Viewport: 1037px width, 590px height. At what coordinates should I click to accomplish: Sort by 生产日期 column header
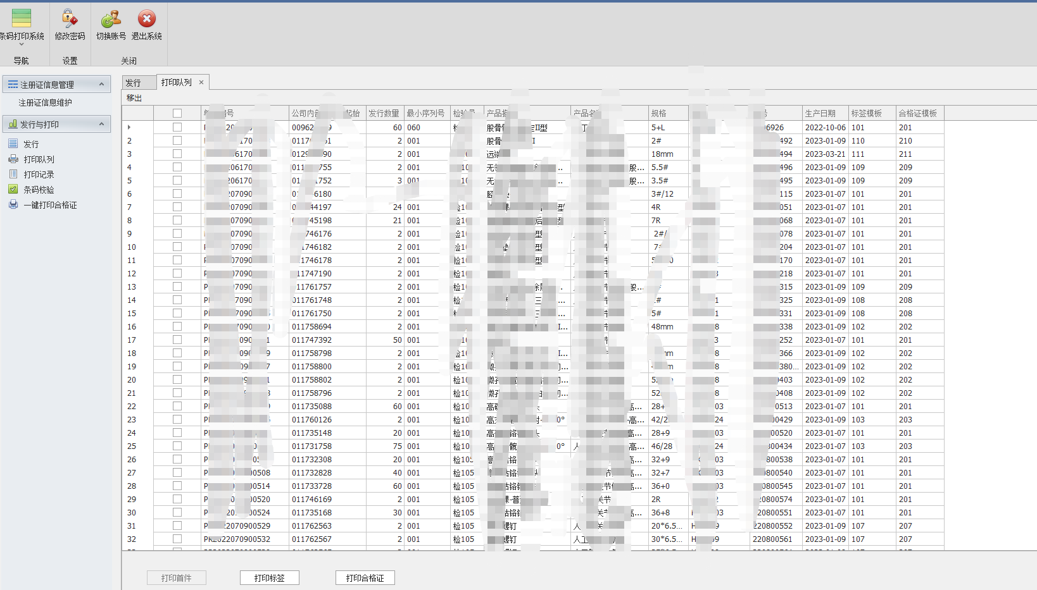point(826,113)
